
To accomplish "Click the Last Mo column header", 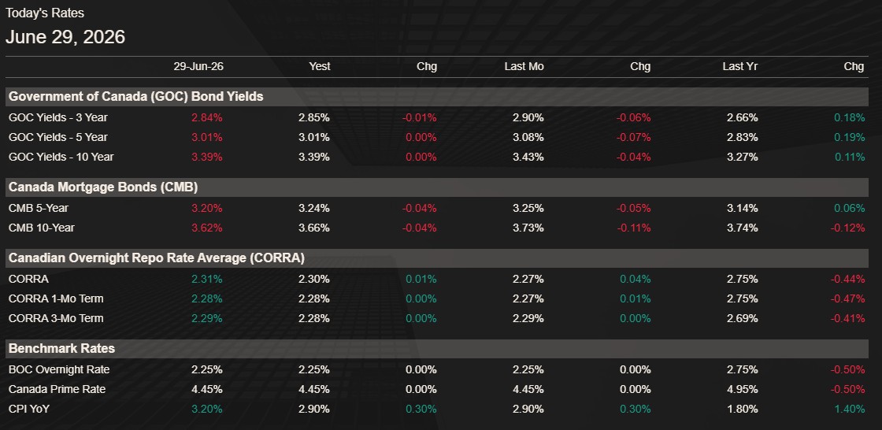I will (524, 66).
